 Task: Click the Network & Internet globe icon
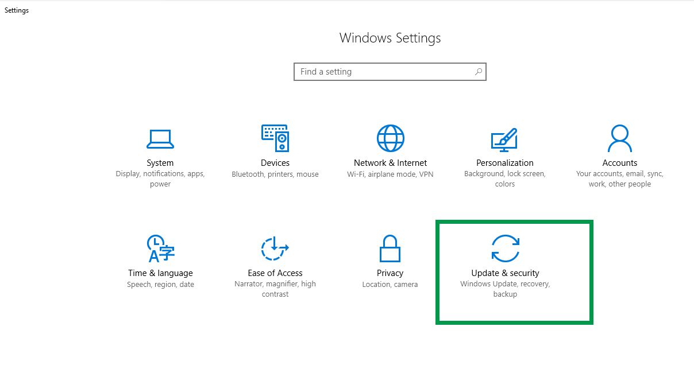coord(390,138)
